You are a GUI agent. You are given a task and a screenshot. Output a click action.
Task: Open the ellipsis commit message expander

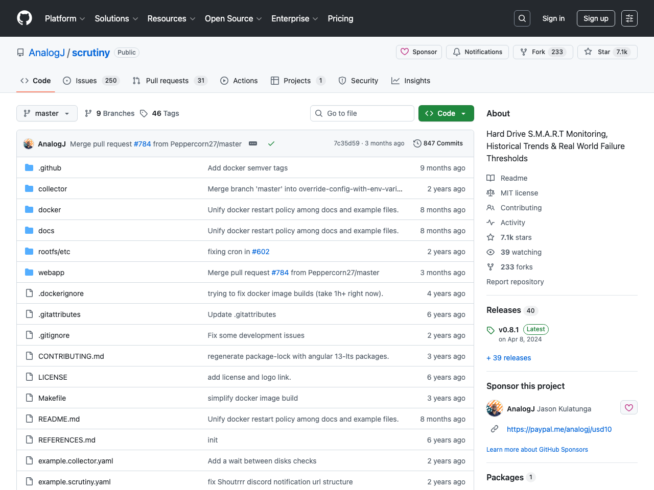click(253, 143)
